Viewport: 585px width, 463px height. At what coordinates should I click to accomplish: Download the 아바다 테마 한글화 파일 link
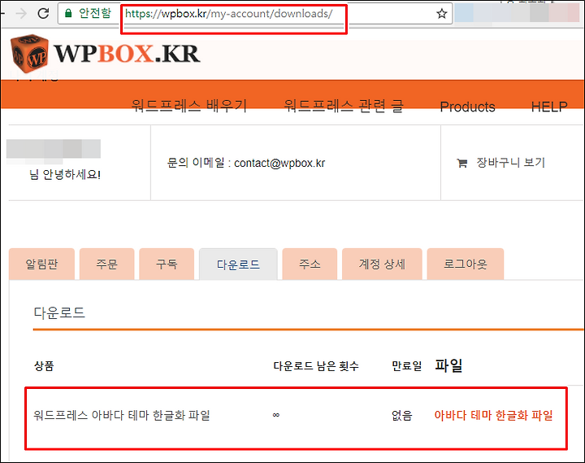pyautogui.click(x=493, y=415)
